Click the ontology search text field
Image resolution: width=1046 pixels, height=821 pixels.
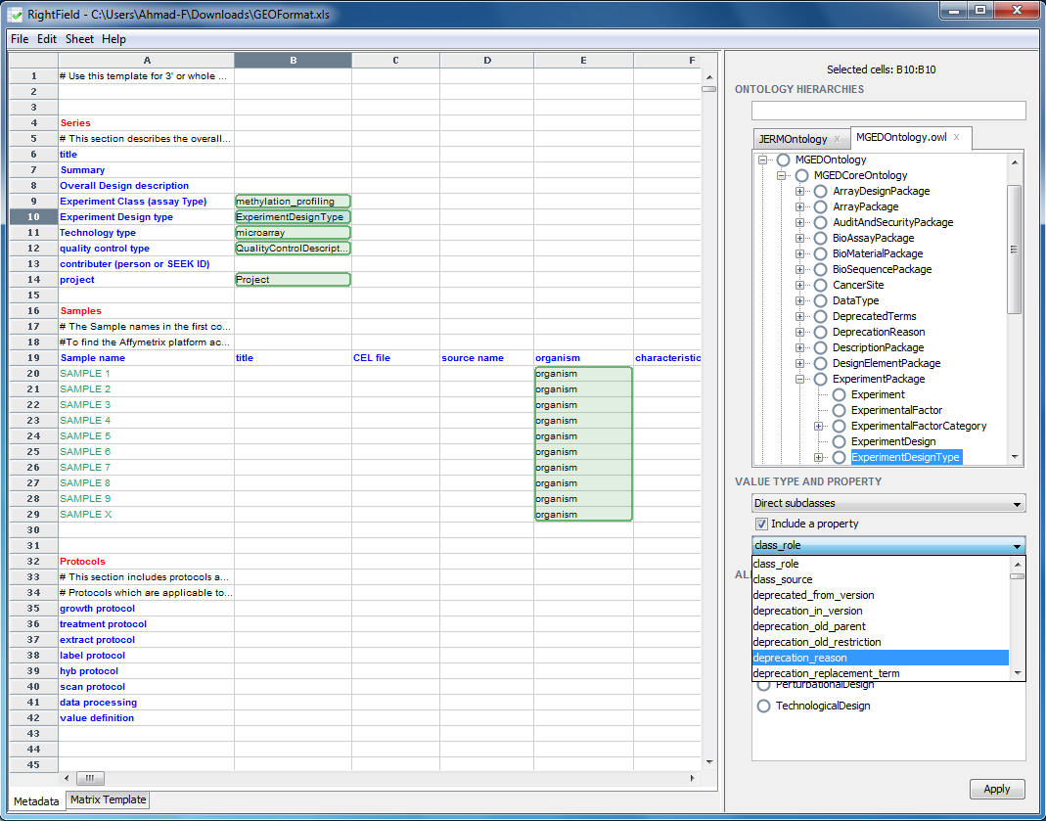[x=887, y=111]
